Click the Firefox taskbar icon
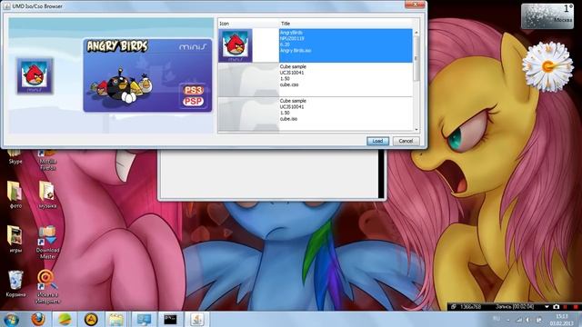582x327 pixels. [38, 319]
